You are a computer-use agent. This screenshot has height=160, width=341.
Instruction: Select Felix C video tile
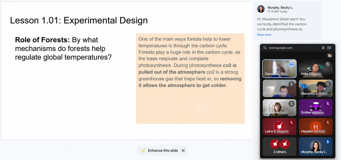point(316,68)
